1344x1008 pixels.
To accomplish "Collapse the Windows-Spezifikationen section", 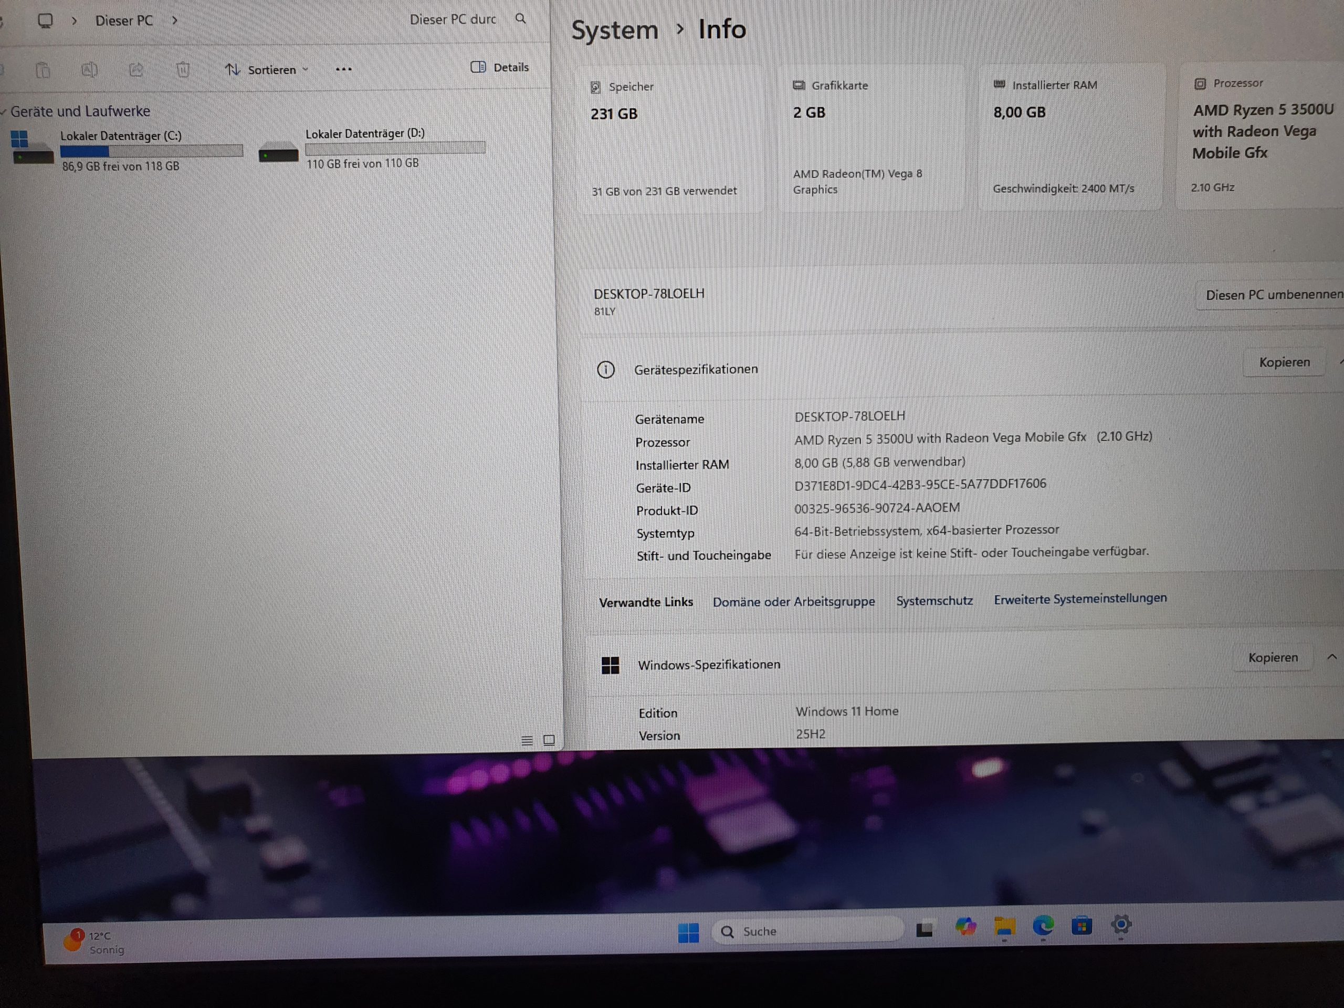I will click(x=1331, y=657).
